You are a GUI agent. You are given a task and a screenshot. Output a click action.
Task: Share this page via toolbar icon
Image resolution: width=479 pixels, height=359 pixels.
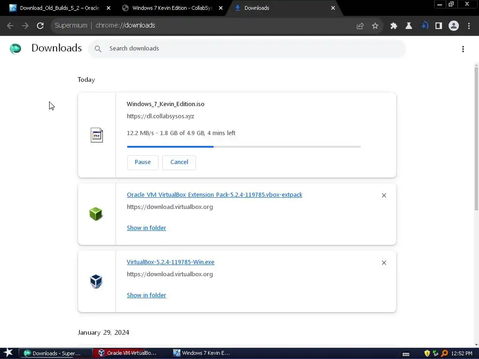coord(360,26)
